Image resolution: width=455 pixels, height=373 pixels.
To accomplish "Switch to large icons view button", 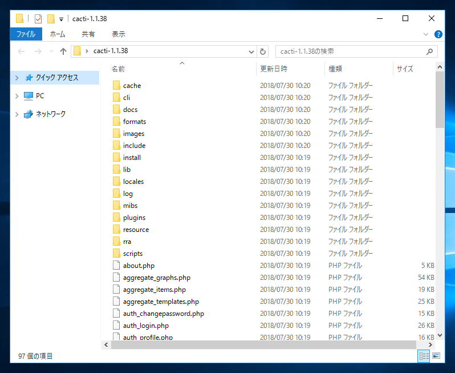I will (436, 356).
